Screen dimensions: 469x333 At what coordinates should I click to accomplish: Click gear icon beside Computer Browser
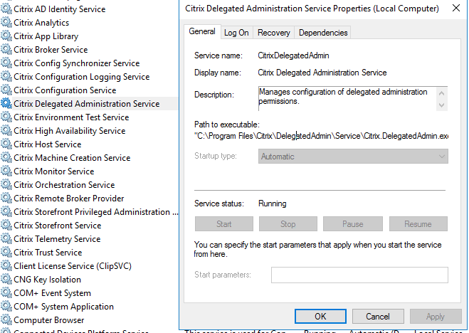click(x=6, y=320)
